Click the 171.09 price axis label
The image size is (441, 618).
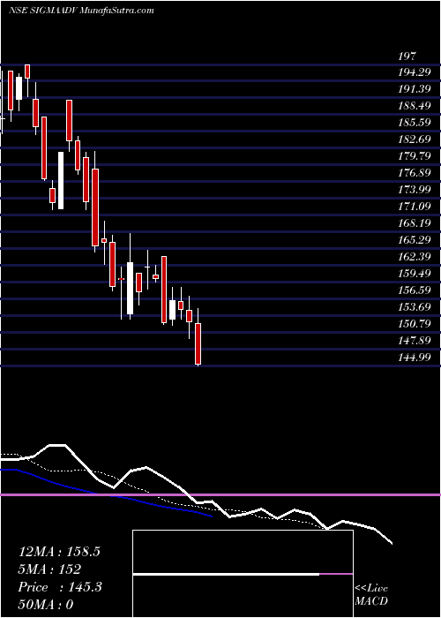pos(414,207)
